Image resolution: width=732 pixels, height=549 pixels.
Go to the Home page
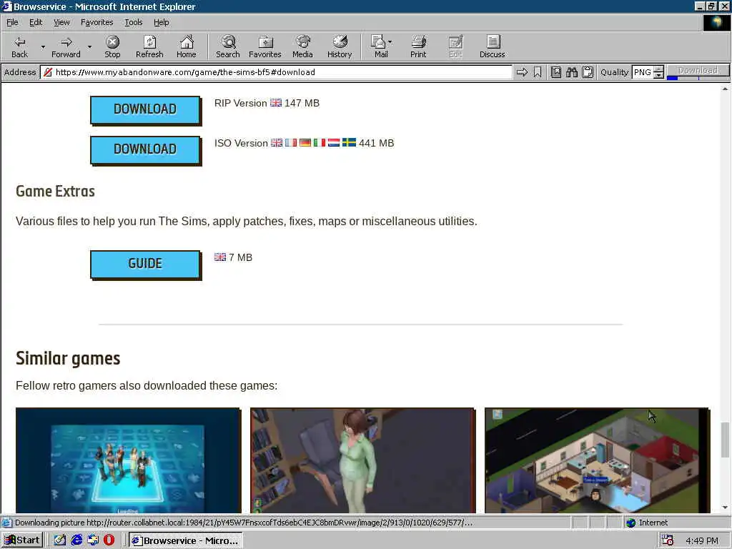tap(187, 46)
